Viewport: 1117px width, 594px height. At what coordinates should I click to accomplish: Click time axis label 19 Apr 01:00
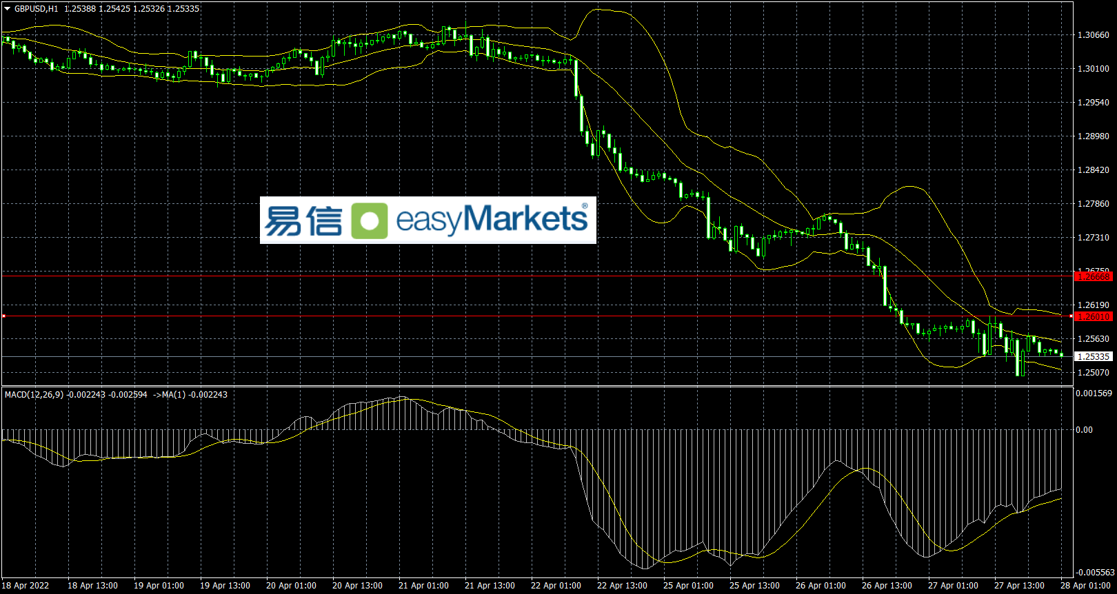159,586
